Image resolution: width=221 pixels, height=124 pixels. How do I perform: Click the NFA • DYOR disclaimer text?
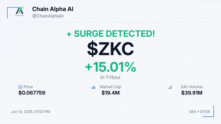pyautogui.click(x=200, y=112)
